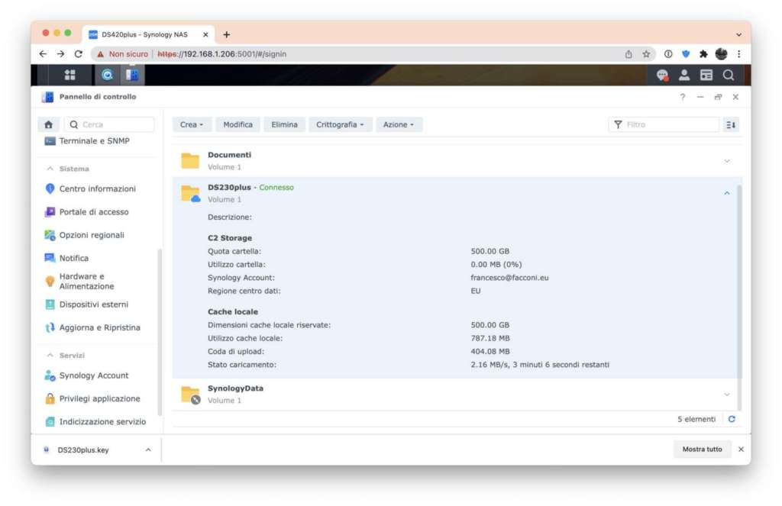Open the Crea dropdown
The height and width of the screenshot is (506, 782).
[x=191, y=124]
